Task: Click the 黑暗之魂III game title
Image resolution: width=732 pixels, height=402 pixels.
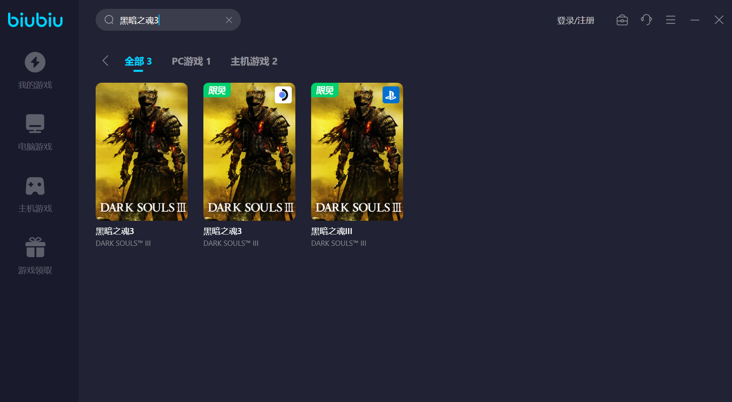Action: pos(332,231)
